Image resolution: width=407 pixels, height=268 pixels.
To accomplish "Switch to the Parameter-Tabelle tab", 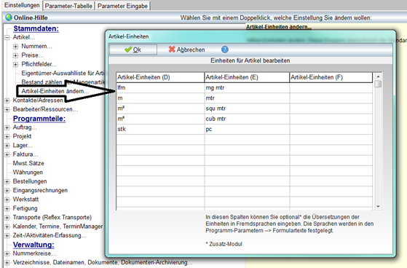I will 68,6.
